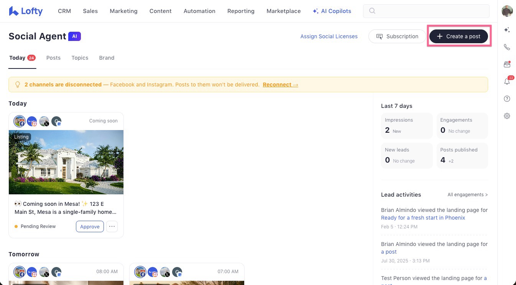Open the three-dot menu on Mesa post
The width and height of the screenshot is (516, 285).
click(112, 226)
